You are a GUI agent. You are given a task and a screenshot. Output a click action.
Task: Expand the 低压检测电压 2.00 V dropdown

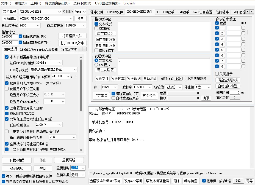(60, 125)
